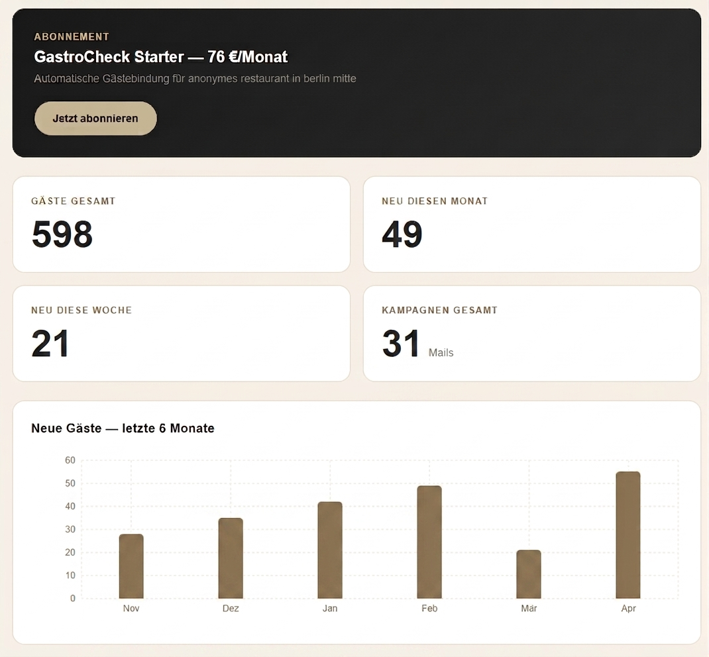Click the Apr axis label
Screen dimensions: 709x657
pyautogui.click(x=629, y=608)
